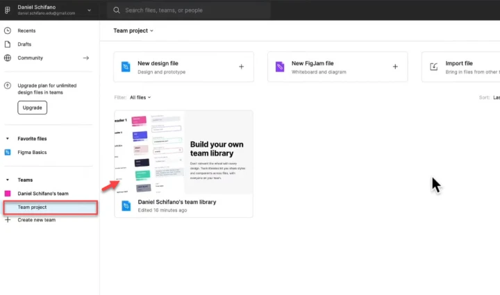Click the Upgrade button
Image resolution: width=500 pixels, height=295 pixels.
(x=32, y=108)
